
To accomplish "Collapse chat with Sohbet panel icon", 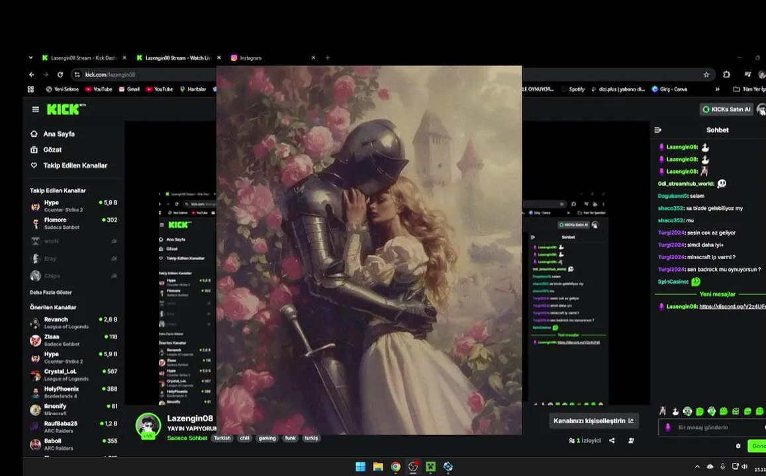I will tap(657, 130).
